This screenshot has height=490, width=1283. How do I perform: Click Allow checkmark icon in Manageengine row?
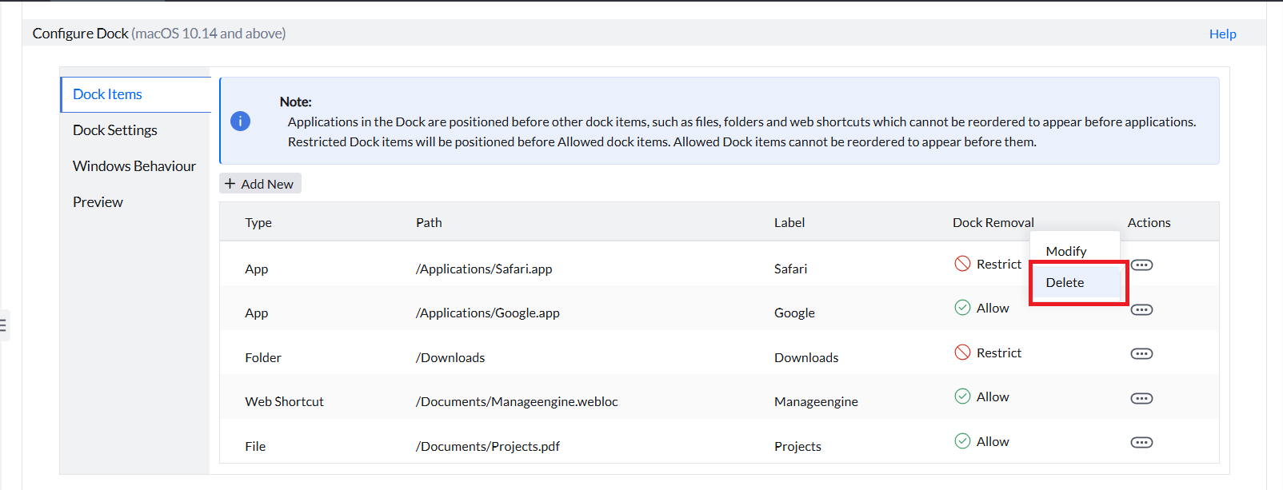962,396
